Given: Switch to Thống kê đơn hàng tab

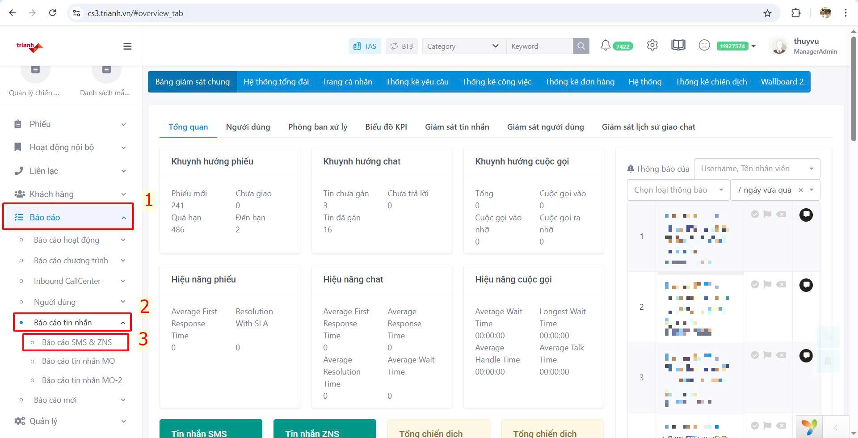Looking at the screenshot, I should tap(580, 82).
